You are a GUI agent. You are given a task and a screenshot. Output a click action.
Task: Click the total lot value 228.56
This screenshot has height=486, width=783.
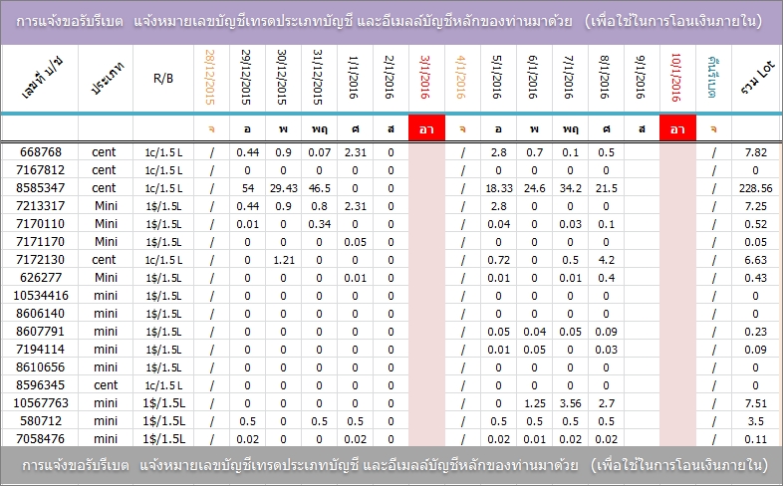[x=755, y=188]
